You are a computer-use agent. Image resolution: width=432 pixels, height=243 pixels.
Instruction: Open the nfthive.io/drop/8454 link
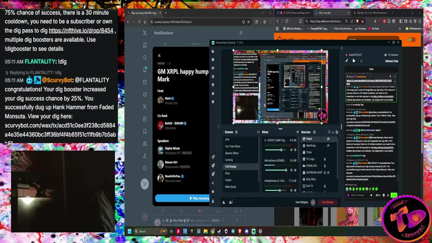81,30
